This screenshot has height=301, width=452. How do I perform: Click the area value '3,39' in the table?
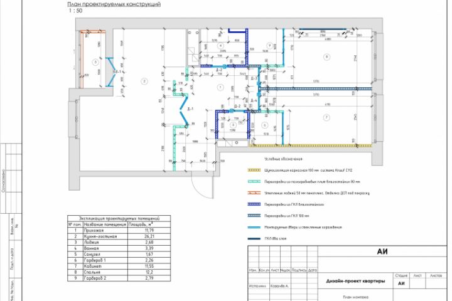coord(149,248)
